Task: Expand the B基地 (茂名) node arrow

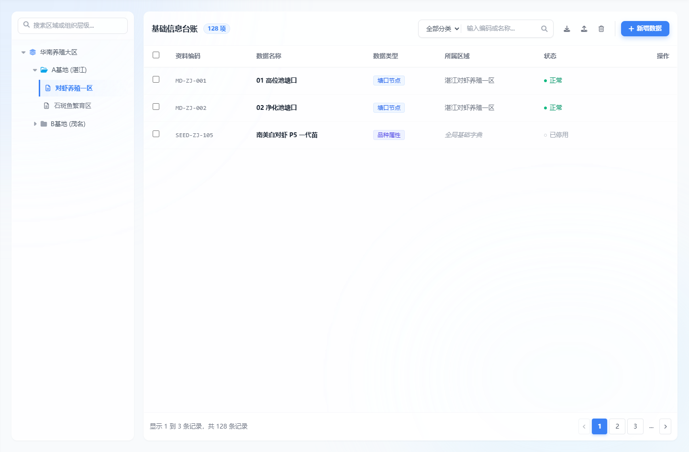Action: pyautogui.click(x=35, y=124)
